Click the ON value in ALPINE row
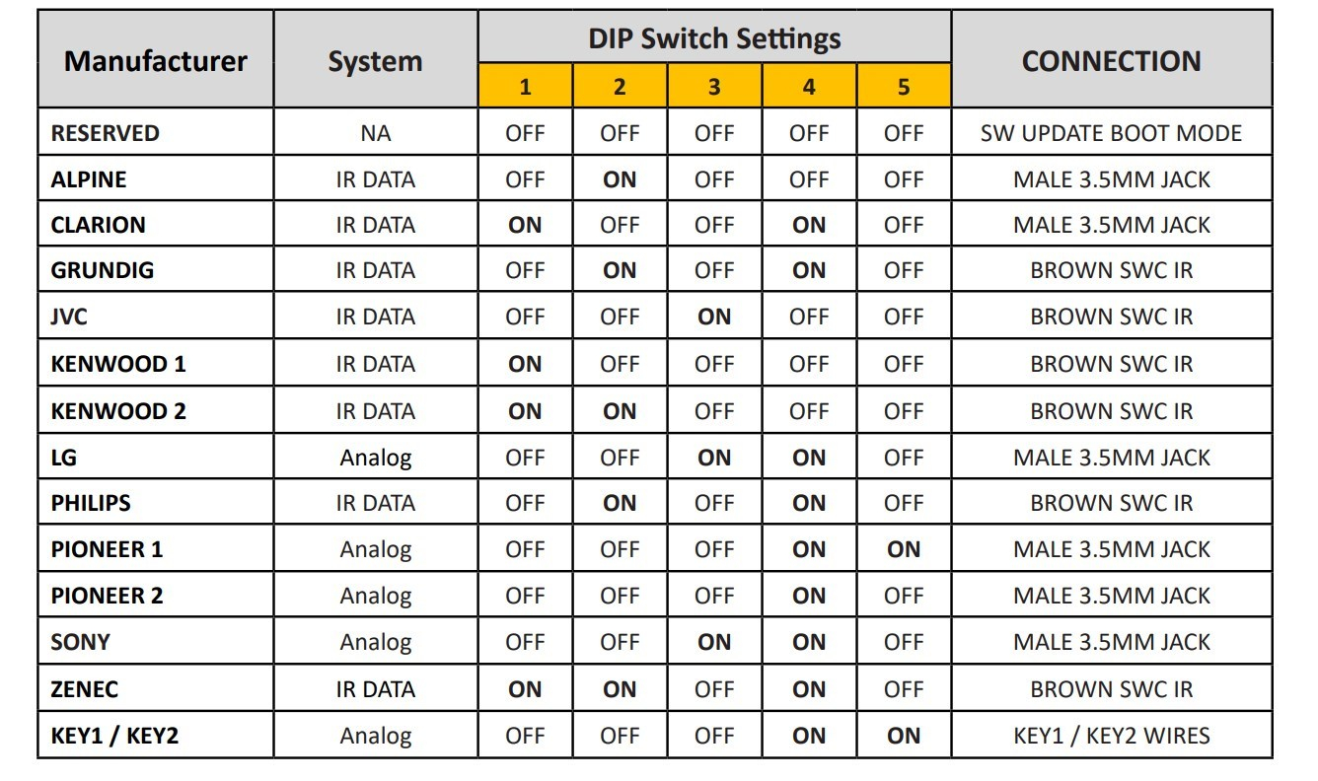This screenshot has height=781, width=1318. tap(620, 179)
